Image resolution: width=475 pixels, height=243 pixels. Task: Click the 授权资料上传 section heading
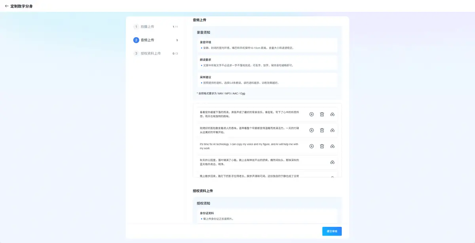(x=203, y=191)
